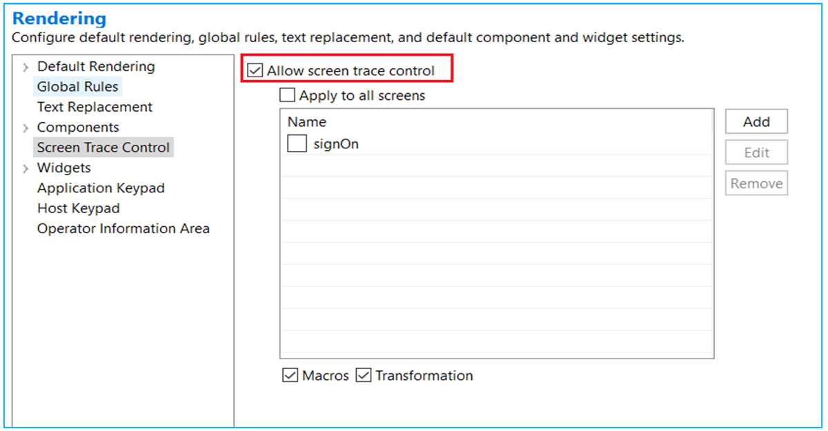Uncheck the Macros checkbox
Image resolution: width=828 pixels, height=431 pixels.
click(x=290, y=376)
